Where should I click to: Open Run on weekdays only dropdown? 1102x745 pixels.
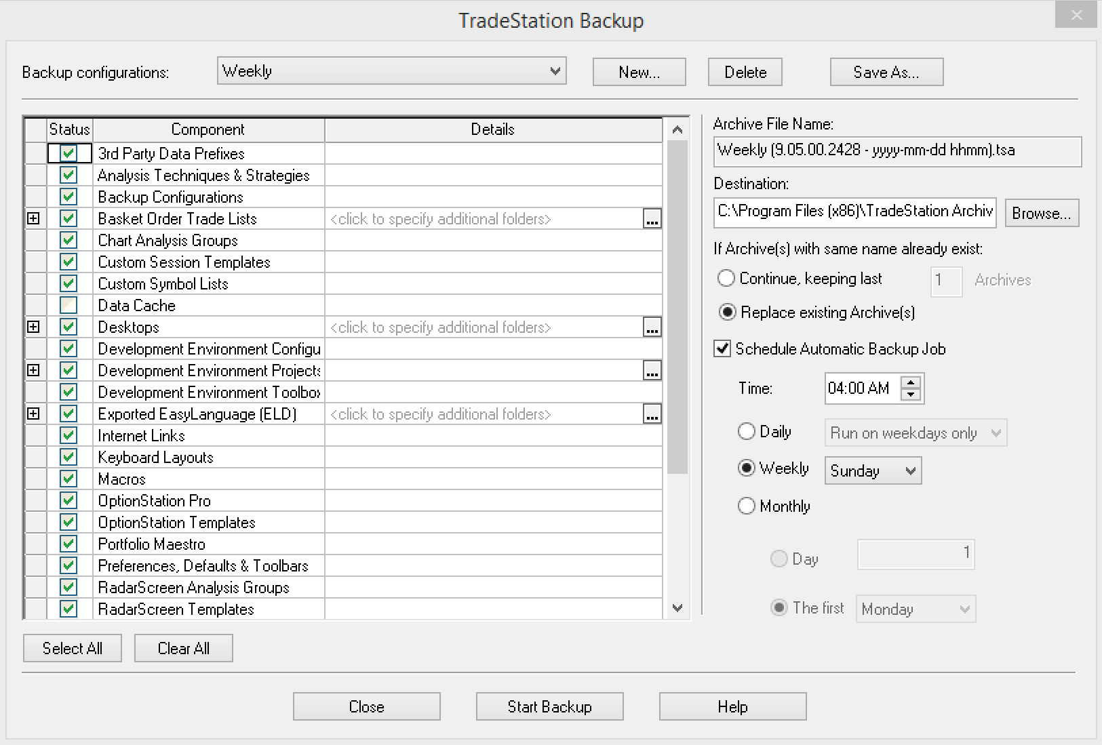916,432
